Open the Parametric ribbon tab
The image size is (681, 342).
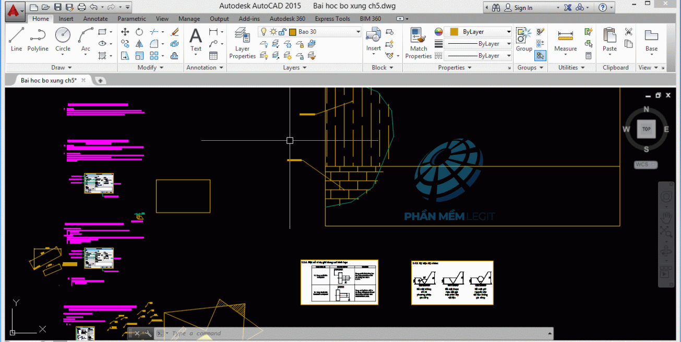132,19
